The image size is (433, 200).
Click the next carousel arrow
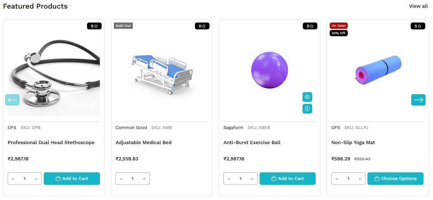click(418, 100)
